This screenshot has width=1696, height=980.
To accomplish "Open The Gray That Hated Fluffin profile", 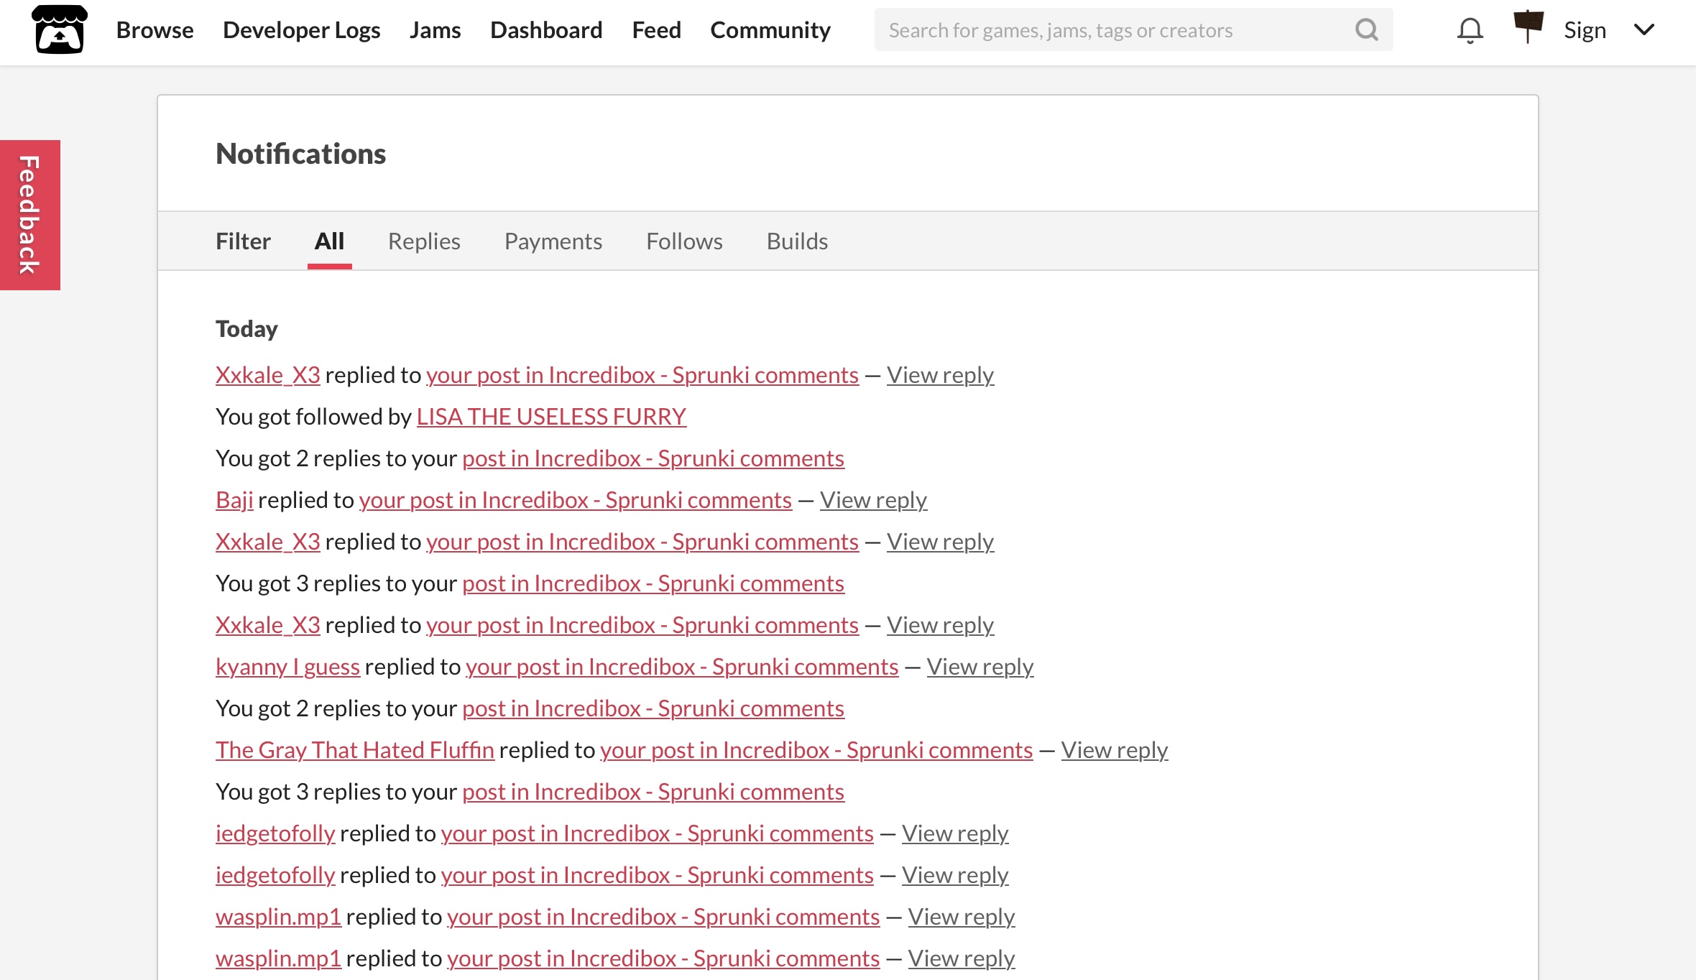I will (x=355, y=750).
